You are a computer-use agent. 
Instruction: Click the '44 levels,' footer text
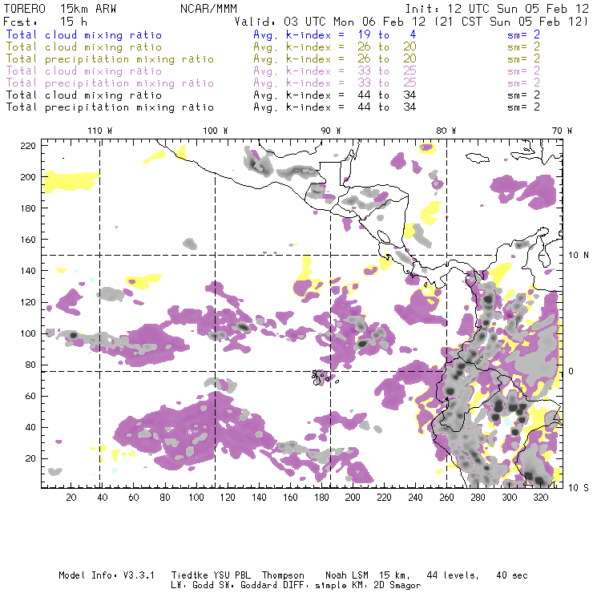coord(453,575)
